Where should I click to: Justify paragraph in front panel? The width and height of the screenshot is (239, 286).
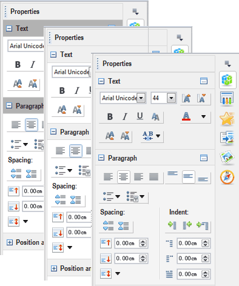(153, 177)
